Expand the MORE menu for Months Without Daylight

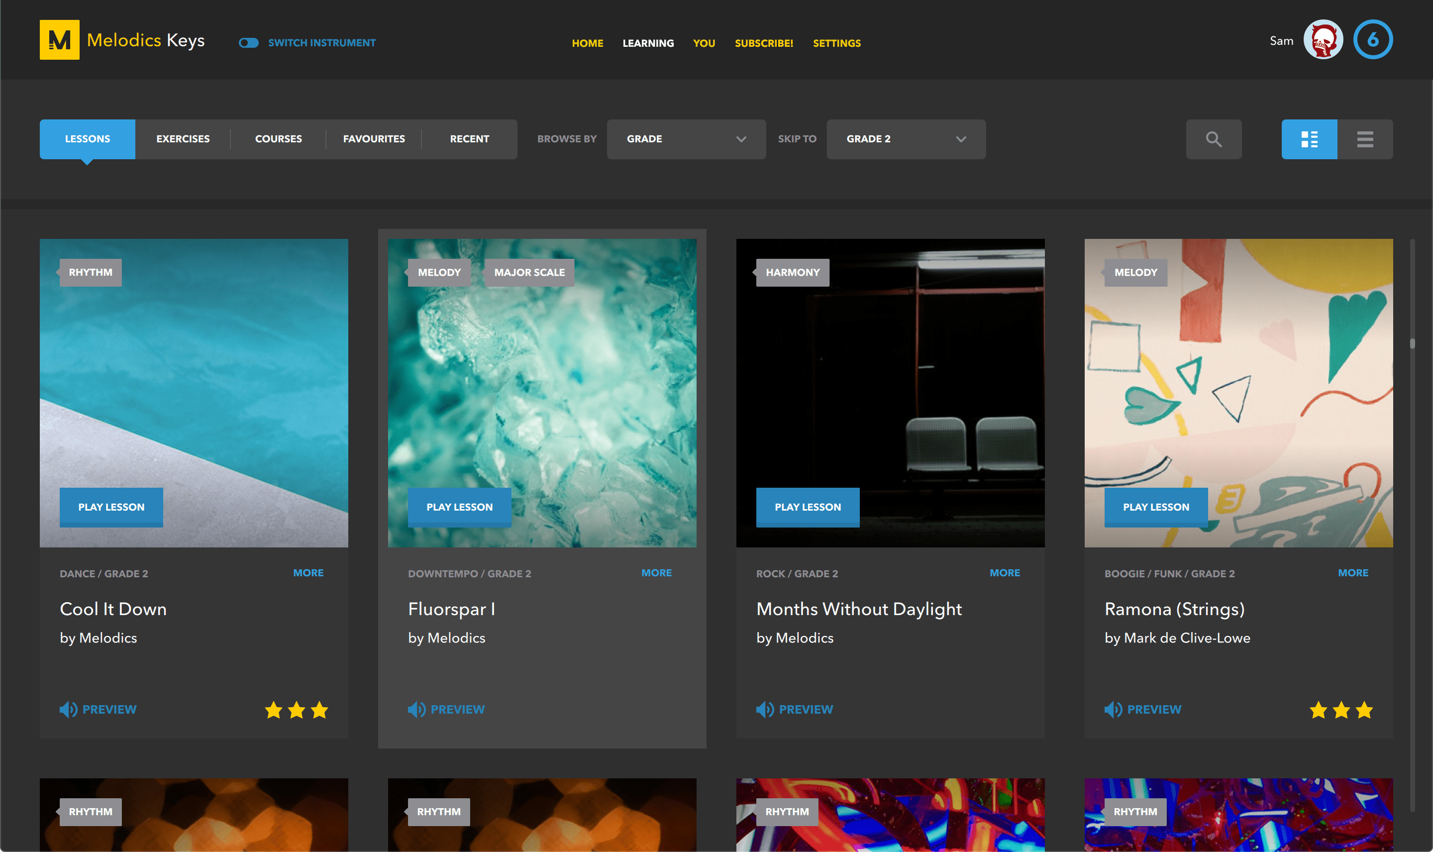1004,572
